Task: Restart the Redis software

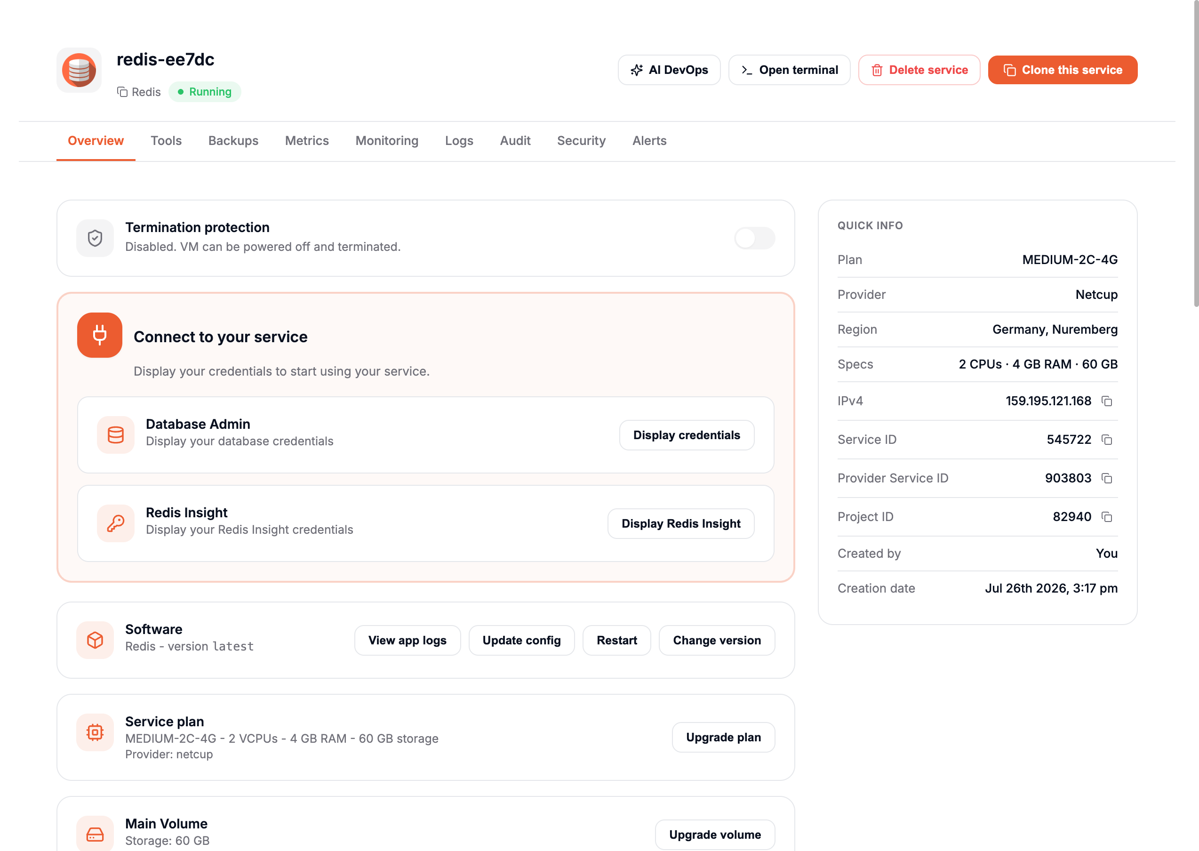Action: click(x=617, y=640)
